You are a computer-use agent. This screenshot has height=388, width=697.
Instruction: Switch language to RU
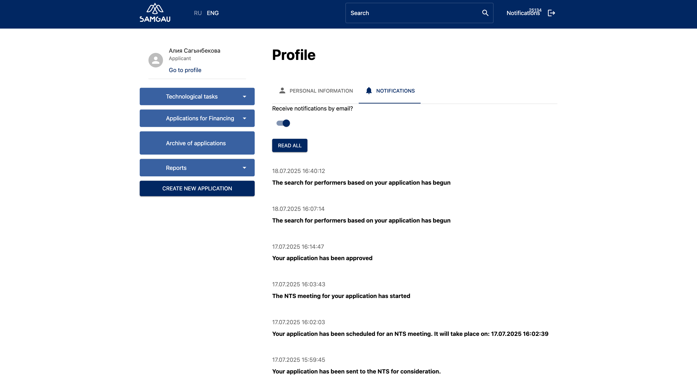pyautogui.click(x=198, y=13)
